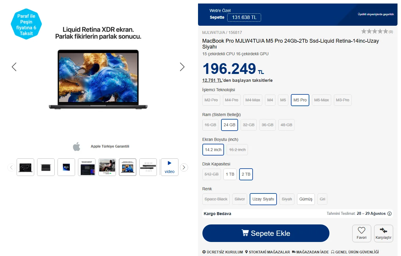The width and height of the screenshot is (401, 256).
Task: Open the Karşılaştır compare tool
Action: click(x=383, y=233)
